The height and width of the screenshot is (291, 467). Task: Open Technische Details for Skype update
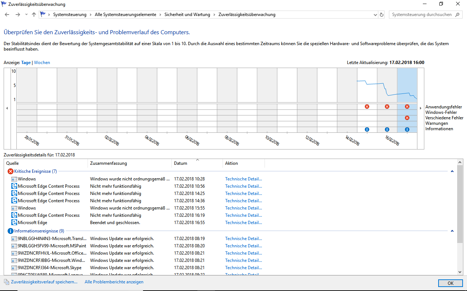coord(243,268)
